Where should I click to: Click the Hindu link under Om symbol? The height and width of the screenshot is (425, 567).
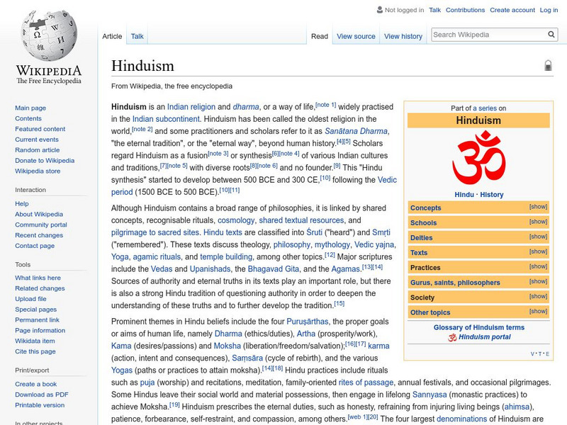(x=464, y=194)
